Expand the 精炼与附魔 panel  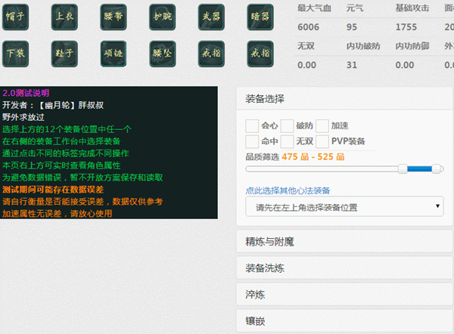point(344,242)
